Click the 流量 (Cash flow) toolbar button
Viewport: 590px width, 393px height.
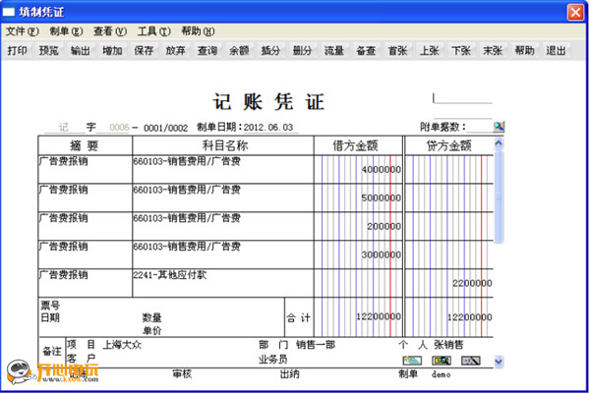(x=334, y=50)
